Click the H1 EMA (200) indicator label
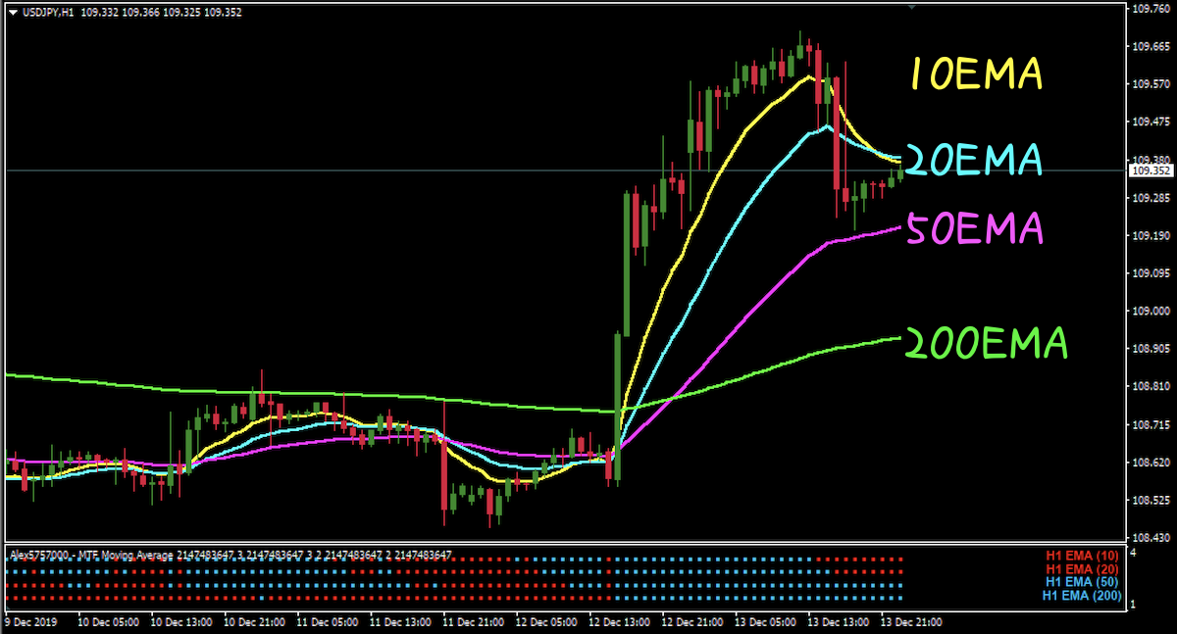This screenshot has width=1177, height=634. (1080, 595)
